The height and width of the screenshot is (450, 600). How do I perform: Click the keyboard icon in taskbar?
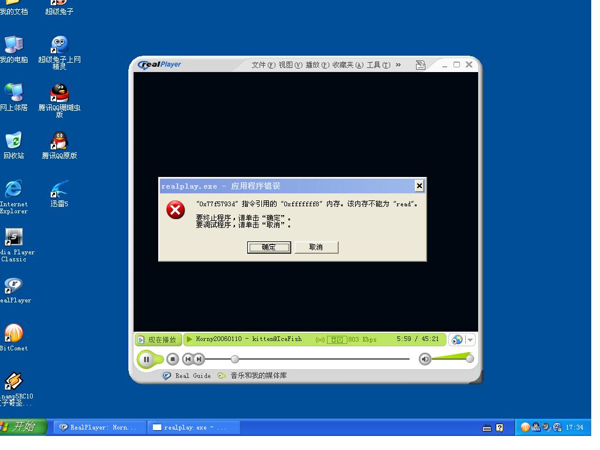(x=487, y=428)
